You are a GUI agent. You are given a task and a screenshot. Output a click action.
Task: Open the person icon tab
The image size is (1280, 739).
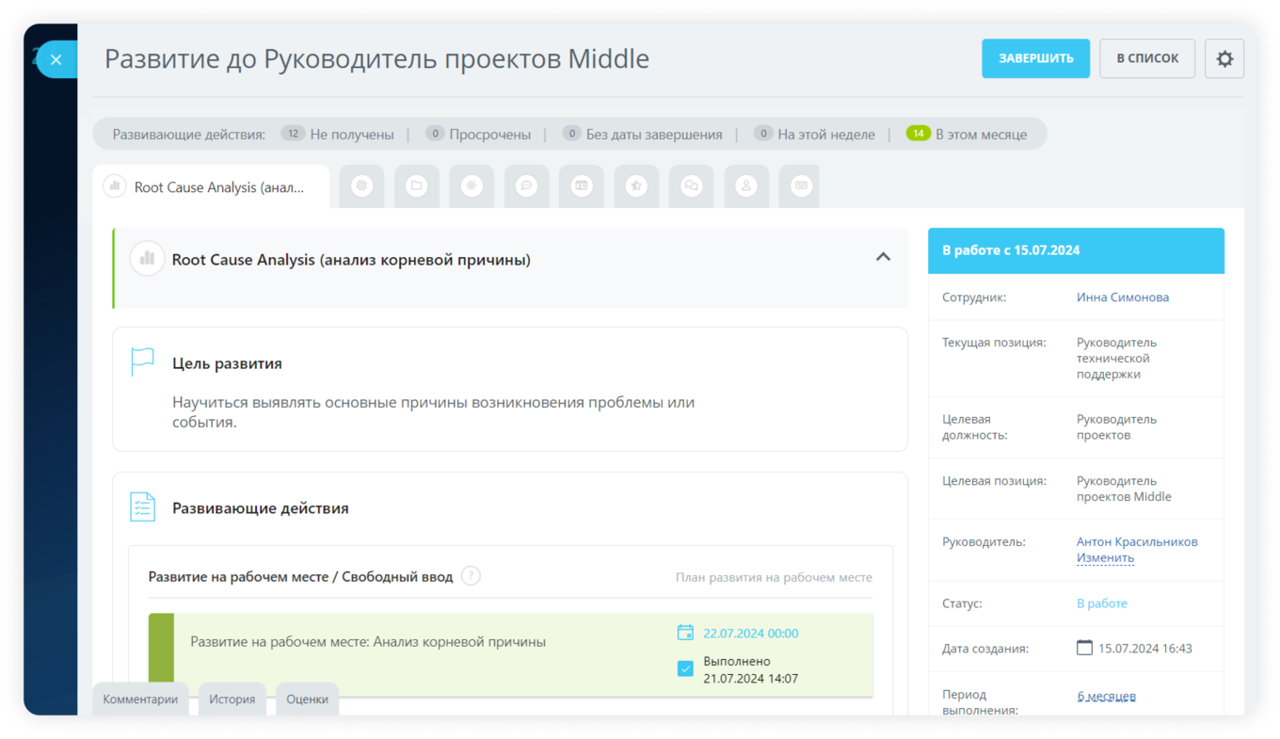(x=746, y=186)
